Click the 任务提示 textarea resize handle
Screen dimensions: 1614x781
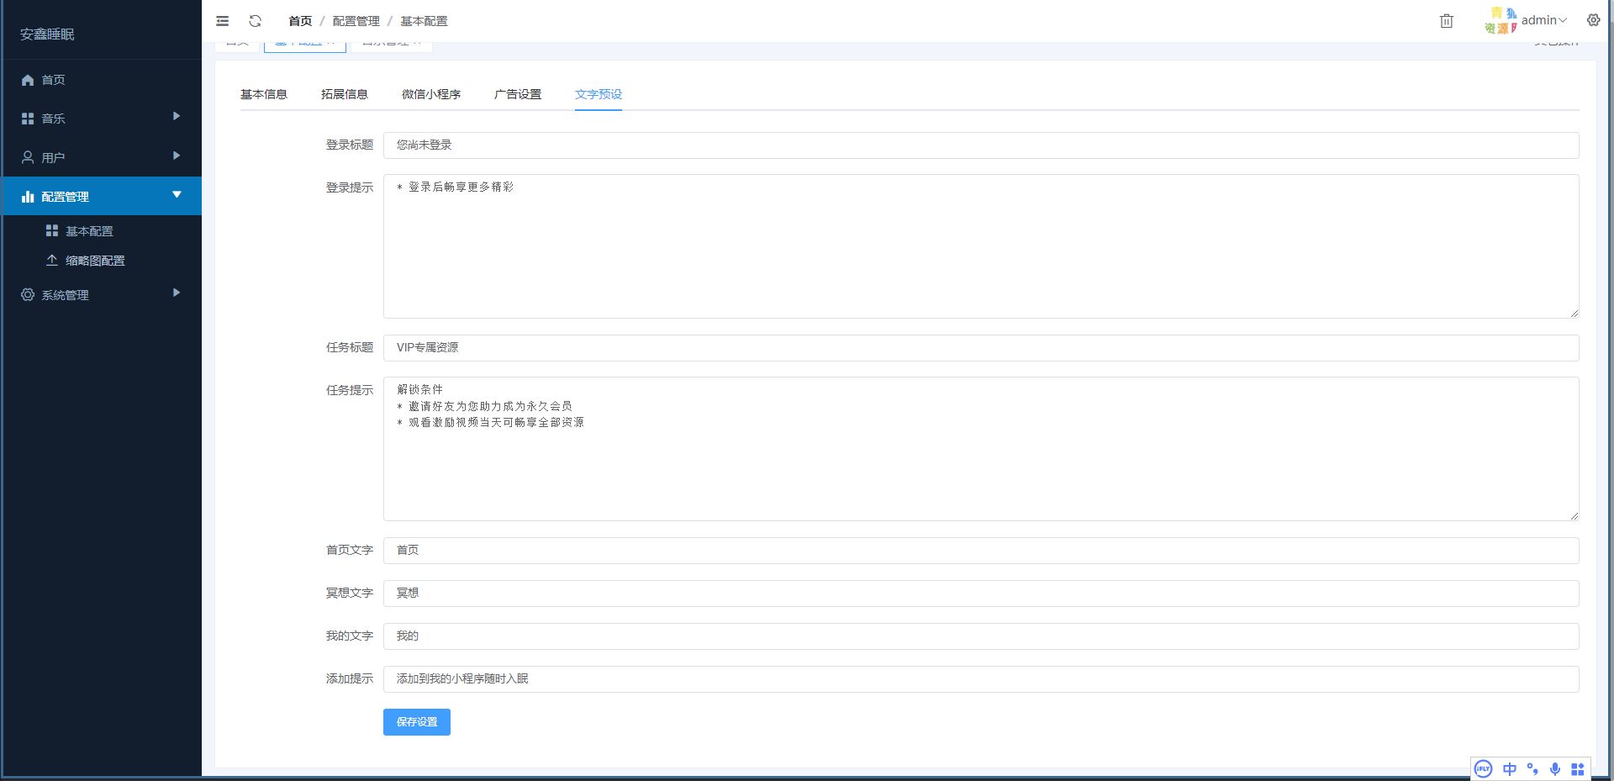tap(1574, 515)
